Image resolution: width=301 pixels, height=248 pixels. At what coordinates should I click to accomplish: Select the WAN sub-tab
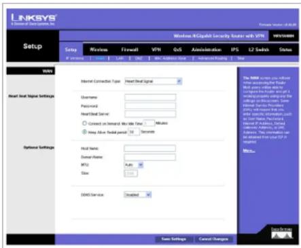coord(100,58)
